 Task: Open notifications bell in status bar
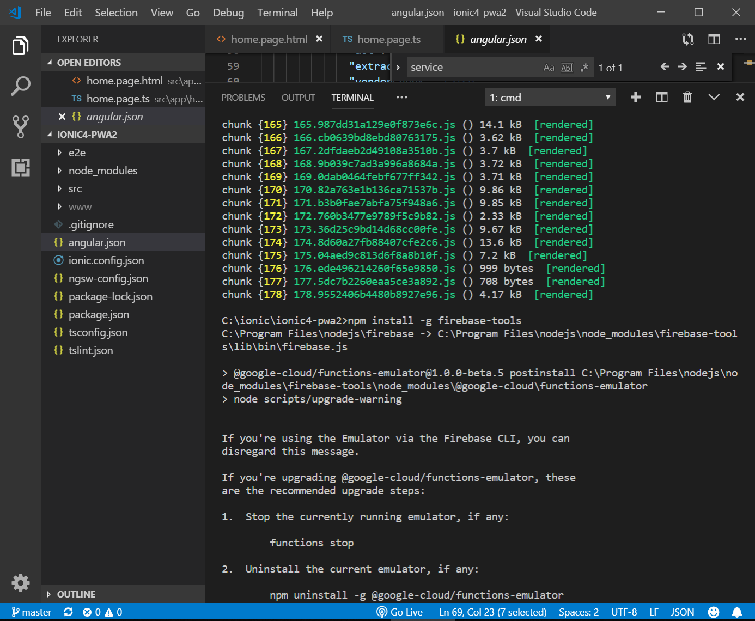[x=737, y=612]
